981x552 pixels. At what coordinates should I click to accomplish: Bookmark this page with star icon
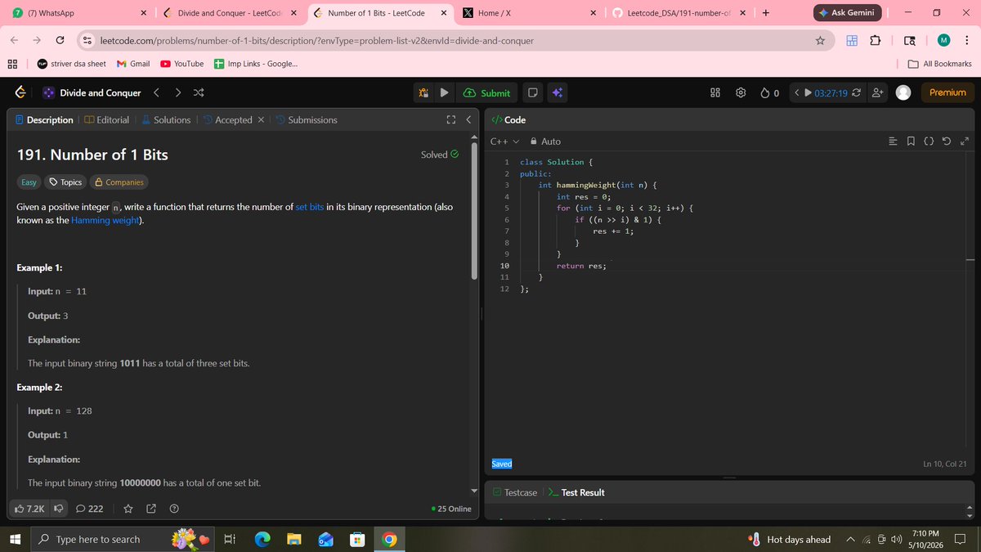point(820,40)
